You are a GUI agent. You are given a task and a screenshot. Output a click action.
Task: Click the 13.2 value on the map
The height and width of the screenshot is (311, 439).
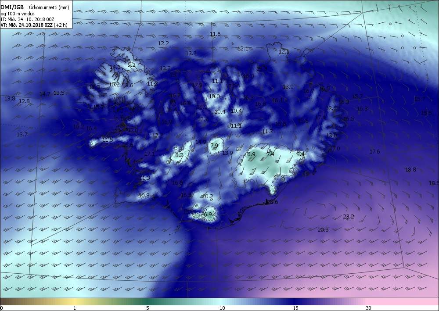(191, 53)
